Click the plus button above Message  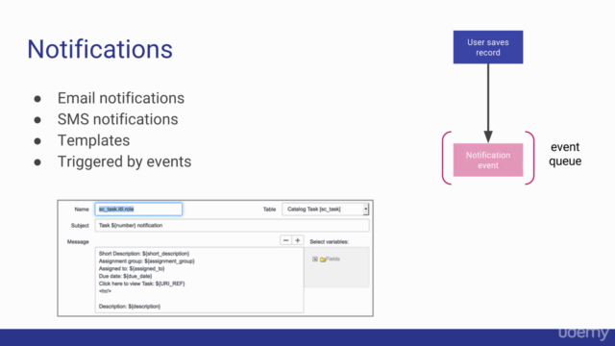click(298, 240)
